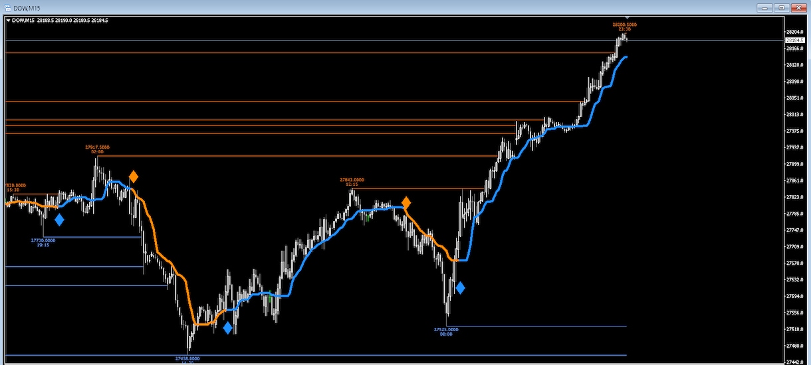
Task: Click the 27518.0 value on the price scale
Action: point(794,329)
